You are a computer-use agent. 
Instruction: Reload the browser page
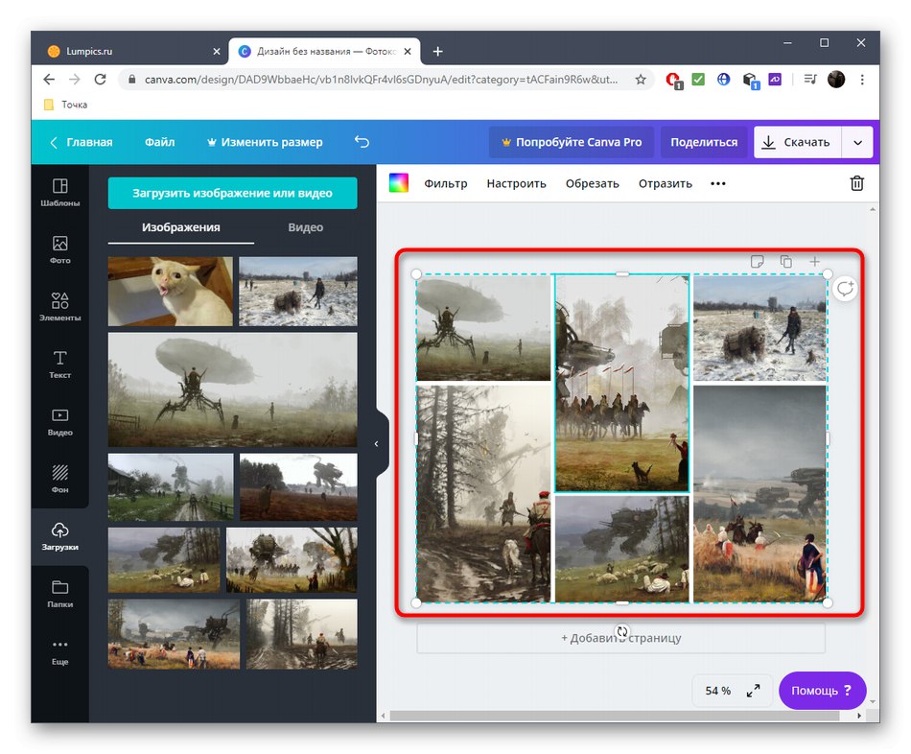click(x=100, y=79)
